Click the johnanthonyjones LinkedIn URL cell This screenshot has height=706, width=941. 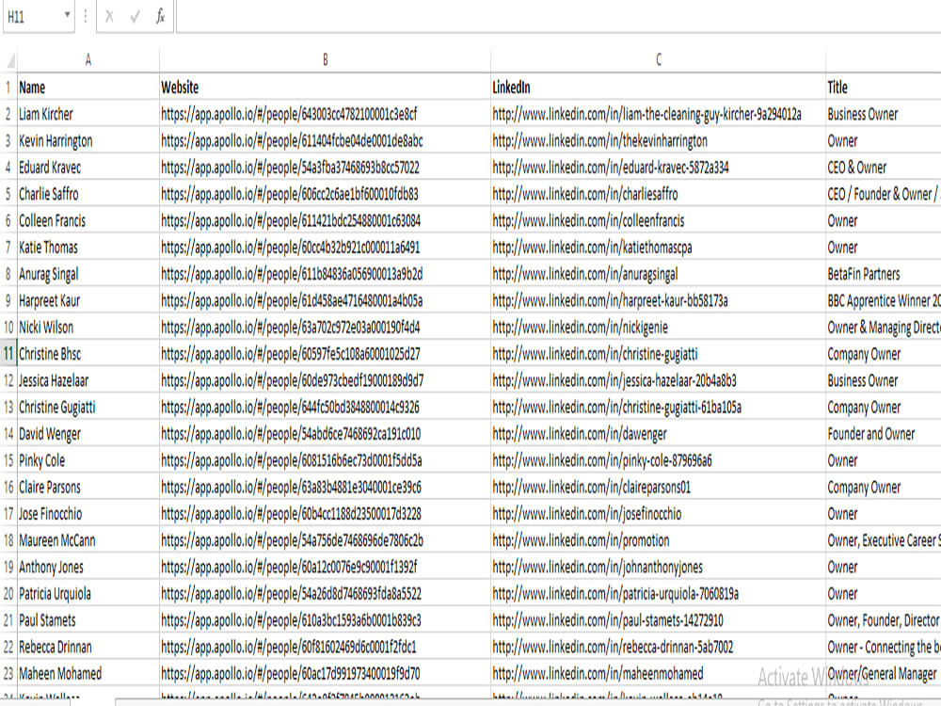click(659, 567)
